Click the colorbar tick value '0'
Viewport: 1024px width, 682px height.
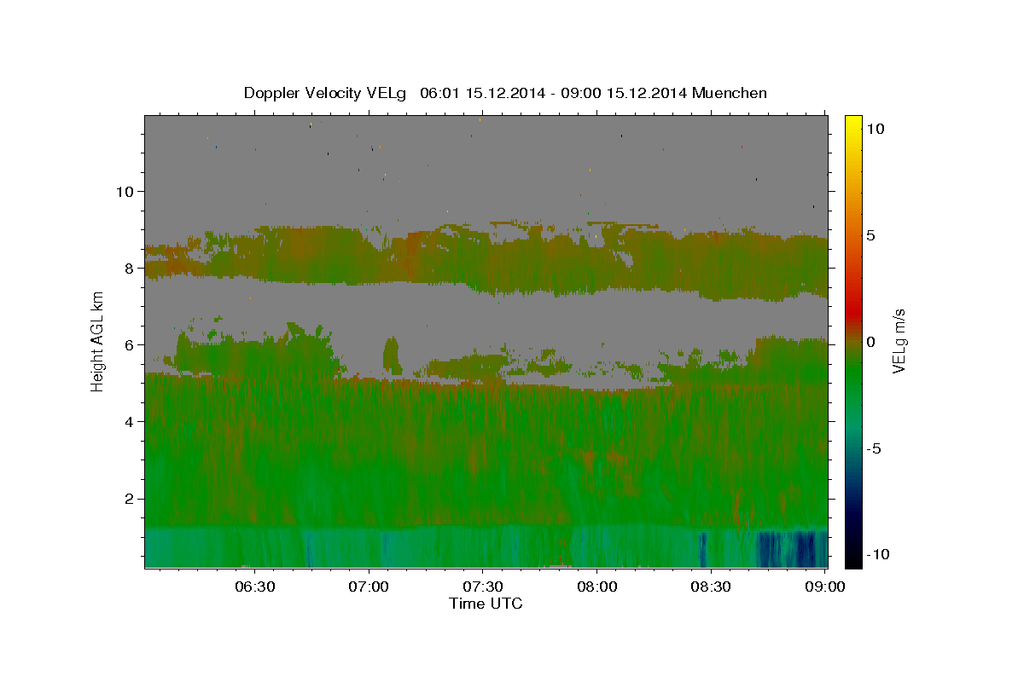click(870, 342)
